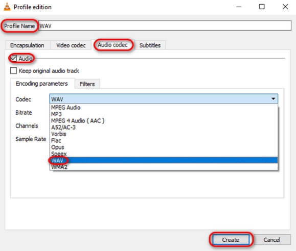Image resolution: width=296 pixels, height=251 pixels.
Task: Focus the Profile Name text field
Action: click(x=165, y=26)
